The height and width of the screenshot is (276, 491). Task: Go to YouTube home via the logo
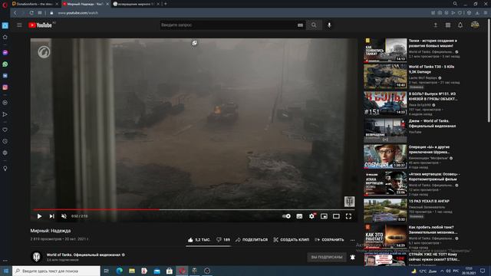pos(40,25)
